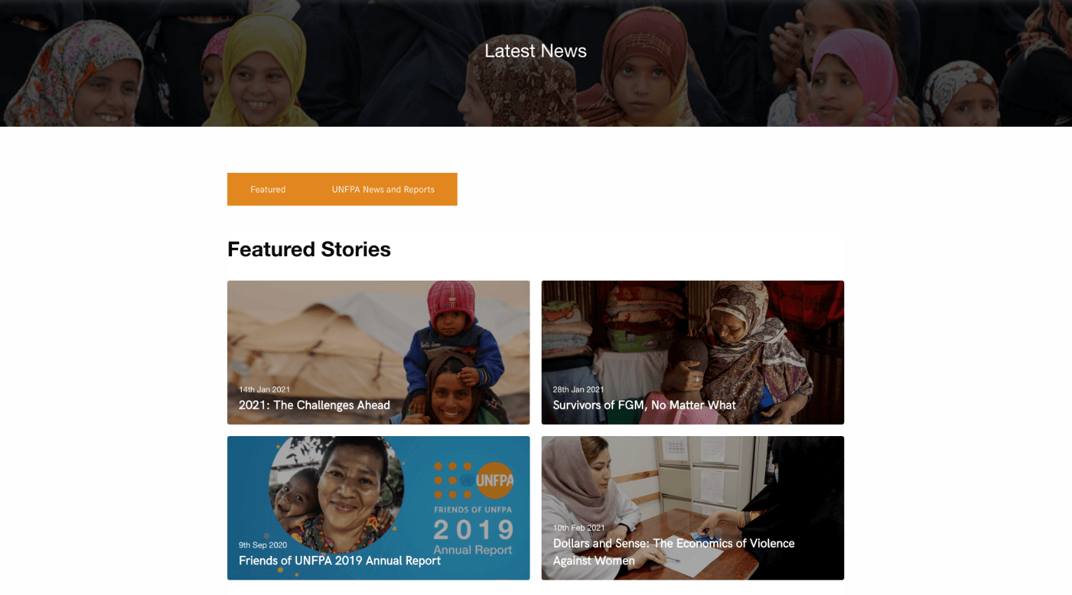Click the 9th Sep 2020 date label
Image resolution: width=1072 pixels, height=595 pixels.
(263, 545)
